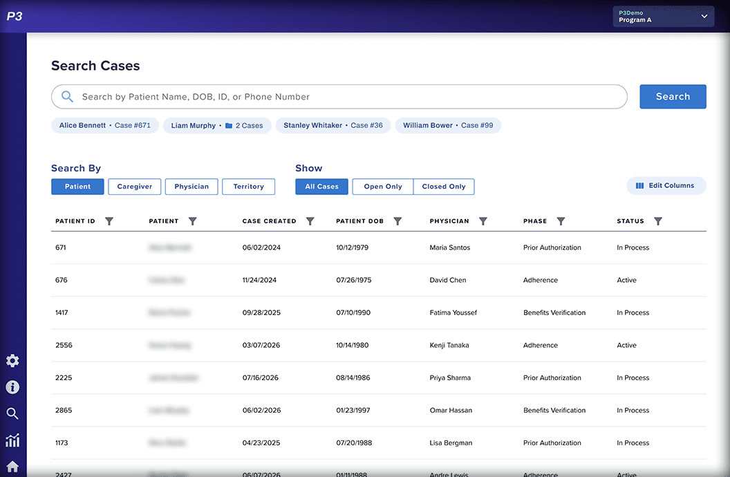Filter the Status column
The height and width of the screenshot is (477, 730).
pos(658,221)
